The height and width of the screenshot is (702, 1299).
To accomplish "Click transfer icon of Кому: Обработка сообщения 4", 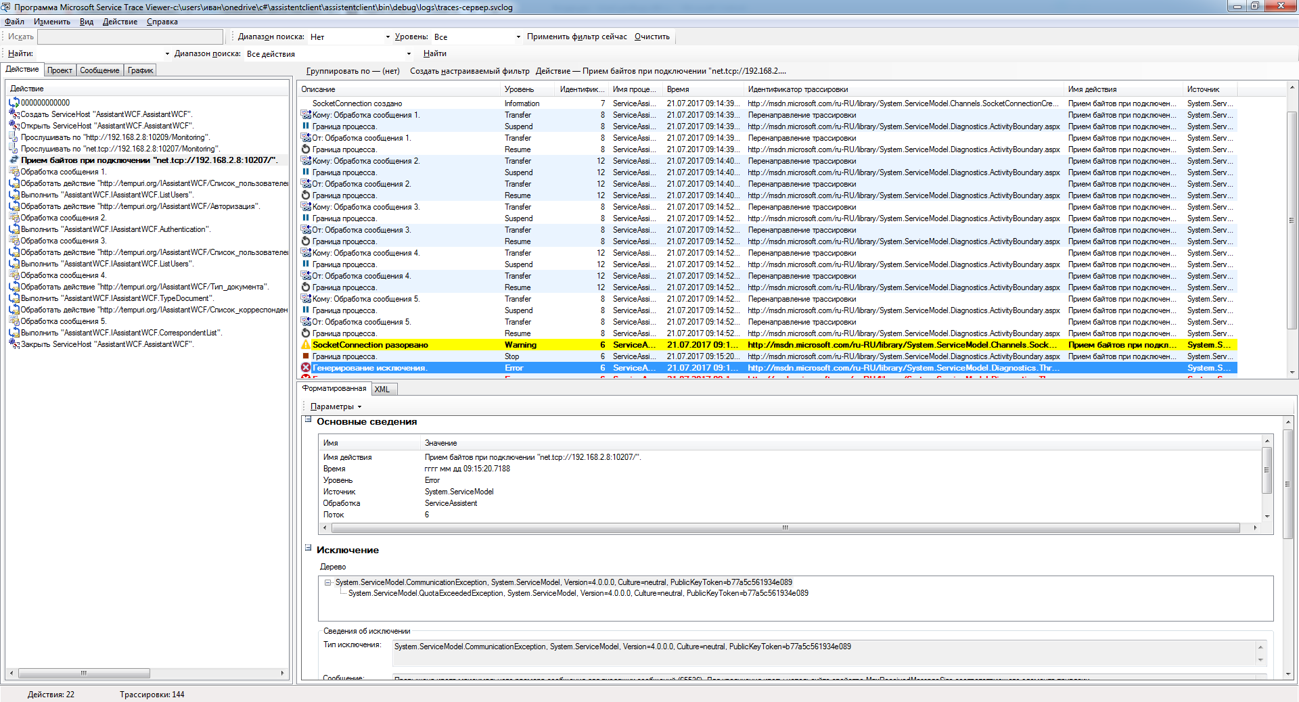I will [x=306, y=253].
